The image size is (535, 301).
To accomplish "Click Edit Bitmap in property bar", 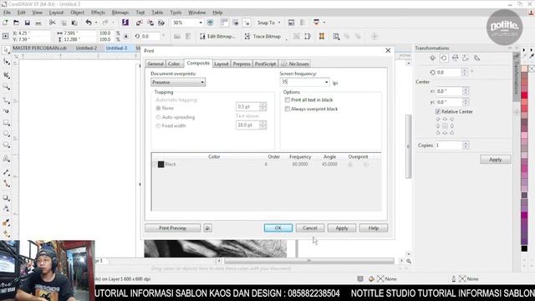I will click(x=217, y=36).
